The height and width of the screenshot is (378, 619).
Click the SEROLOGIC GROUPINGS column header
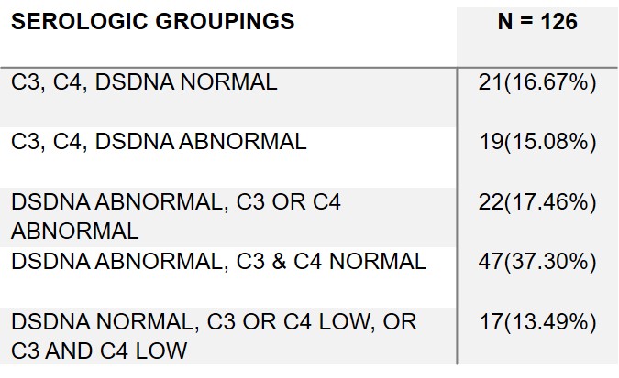tap(152, 22)
